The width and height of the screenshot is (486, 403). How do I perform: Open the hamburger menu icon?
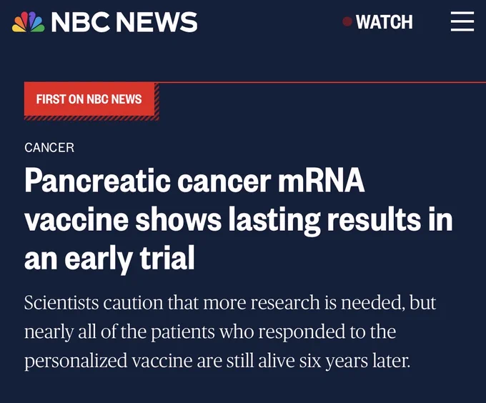tap(462, 21)
